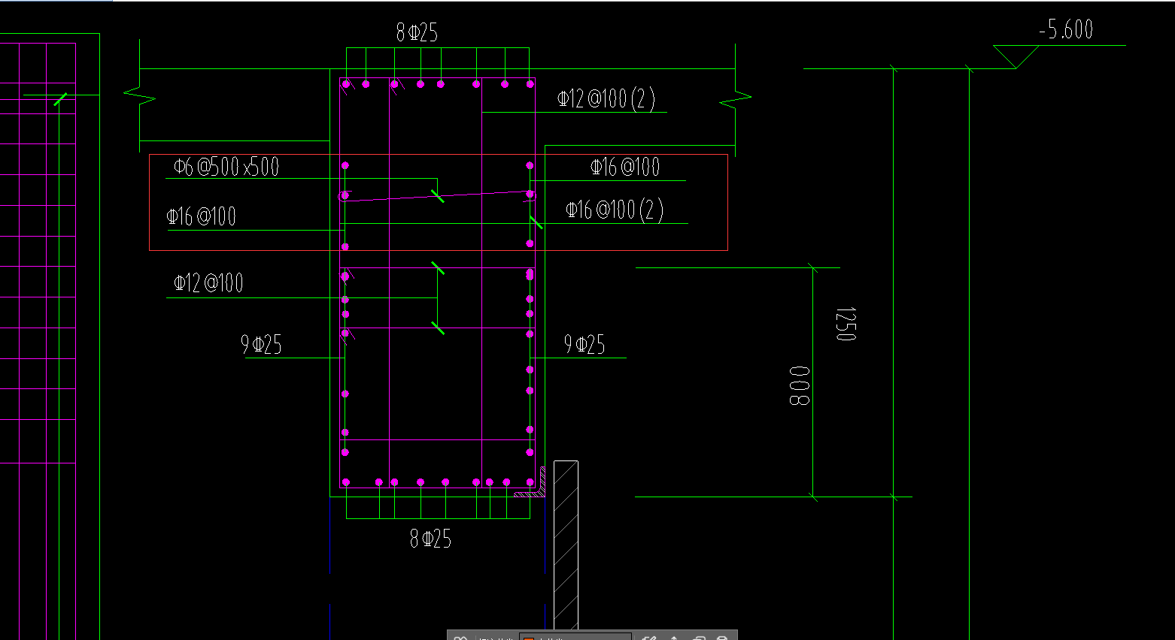The image size is (1175, 640).
Task: Click the left Φ12@100 annotation
Action: (208, 282)
